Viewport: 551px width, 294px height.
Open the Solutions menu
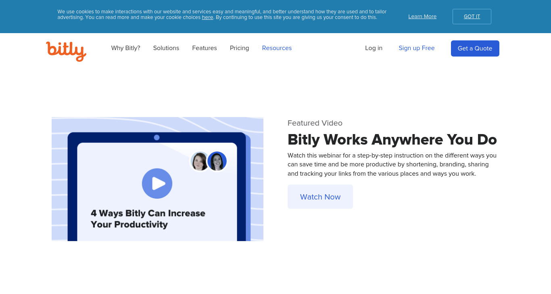(166, 48)
